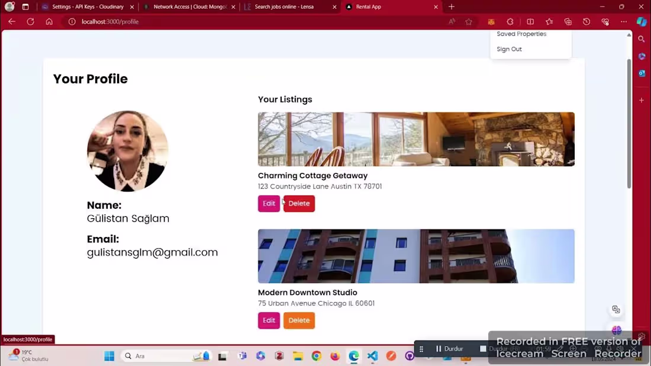651x366 pixels.
Task: Open Visual Studio Code from the taskbar
Action: coord(372,356)
